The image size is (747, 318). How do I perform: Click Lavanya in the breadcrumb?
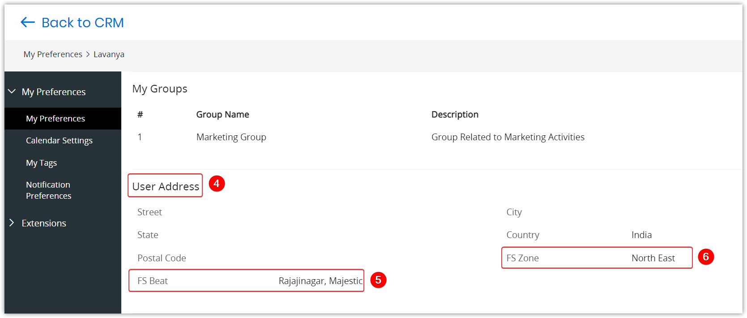click(x=109, y=54)
